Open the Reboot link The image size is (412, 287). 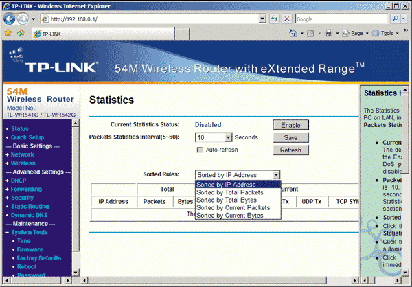pos(27,267)
